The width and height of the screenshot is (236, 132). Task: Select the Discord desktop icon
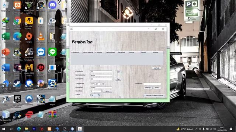point(52,6)
